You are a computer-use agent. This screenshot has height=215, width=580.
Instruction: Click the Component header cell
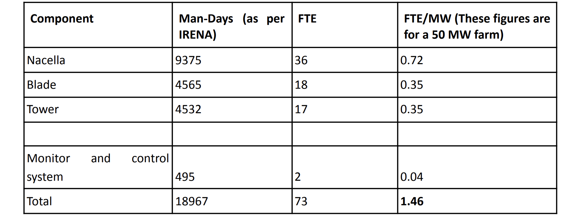point(98,25)
